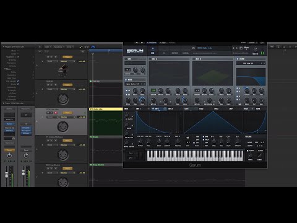This screenshot has width=297, height=223.
Task: Click the HP FILTER macro knob
Action: (126, 116)
